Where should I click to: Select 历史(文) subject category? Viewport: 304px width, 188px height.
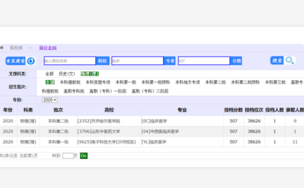pyautogui.click(x=67, y=74)
